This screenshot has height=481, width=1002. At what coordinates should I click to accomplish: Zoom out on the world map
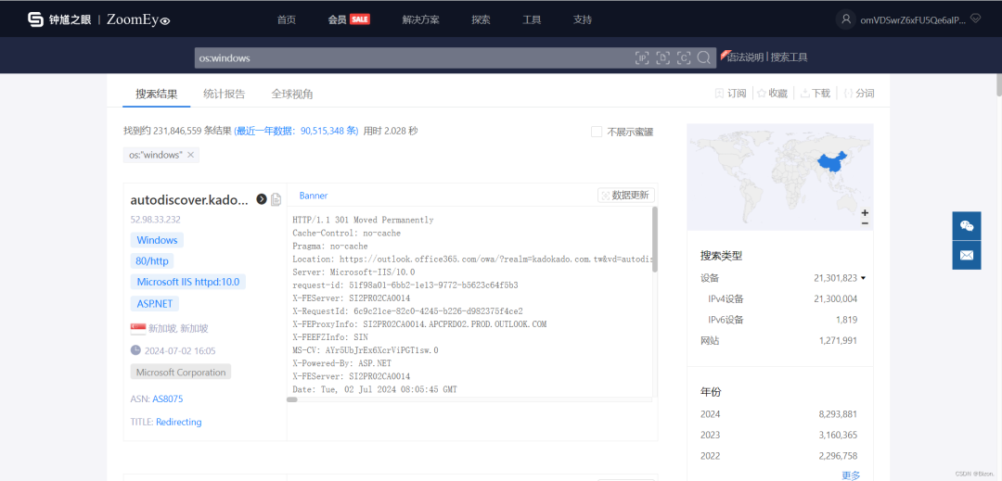(865, 222)
